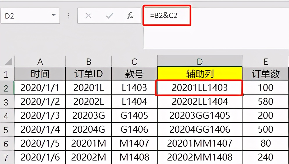Viewport: 289px width, 164px height.
Task: Select order count cell 240
Action: click(265, 157)
